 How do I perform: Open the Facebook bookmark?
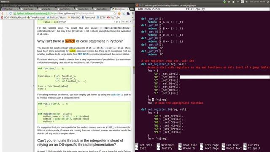coord(88,18)
